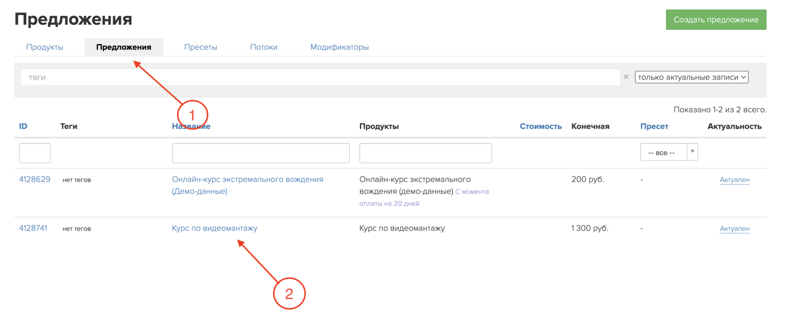Open the Курс по видеомантажу offer

point(214,228)
